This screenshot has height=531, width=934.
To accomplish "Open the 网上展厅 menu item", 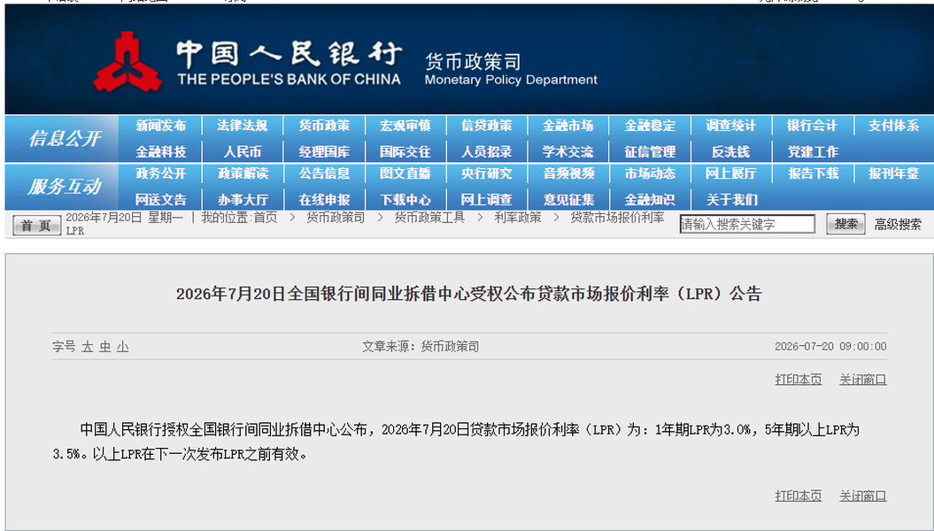I will click(731, 173).
